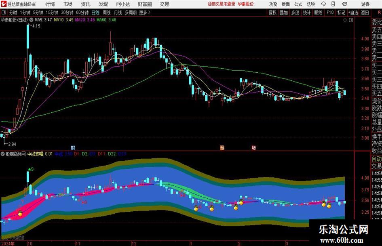Expand the 更多 periods chevron

pyautogui.click(x=149, y=13)
